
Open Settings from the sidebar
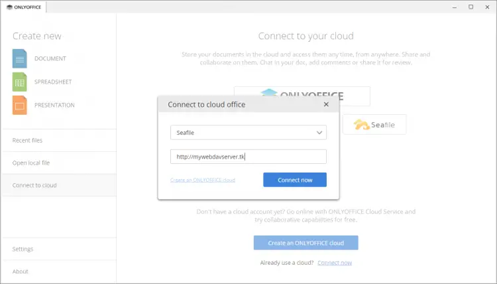point(58,249)
